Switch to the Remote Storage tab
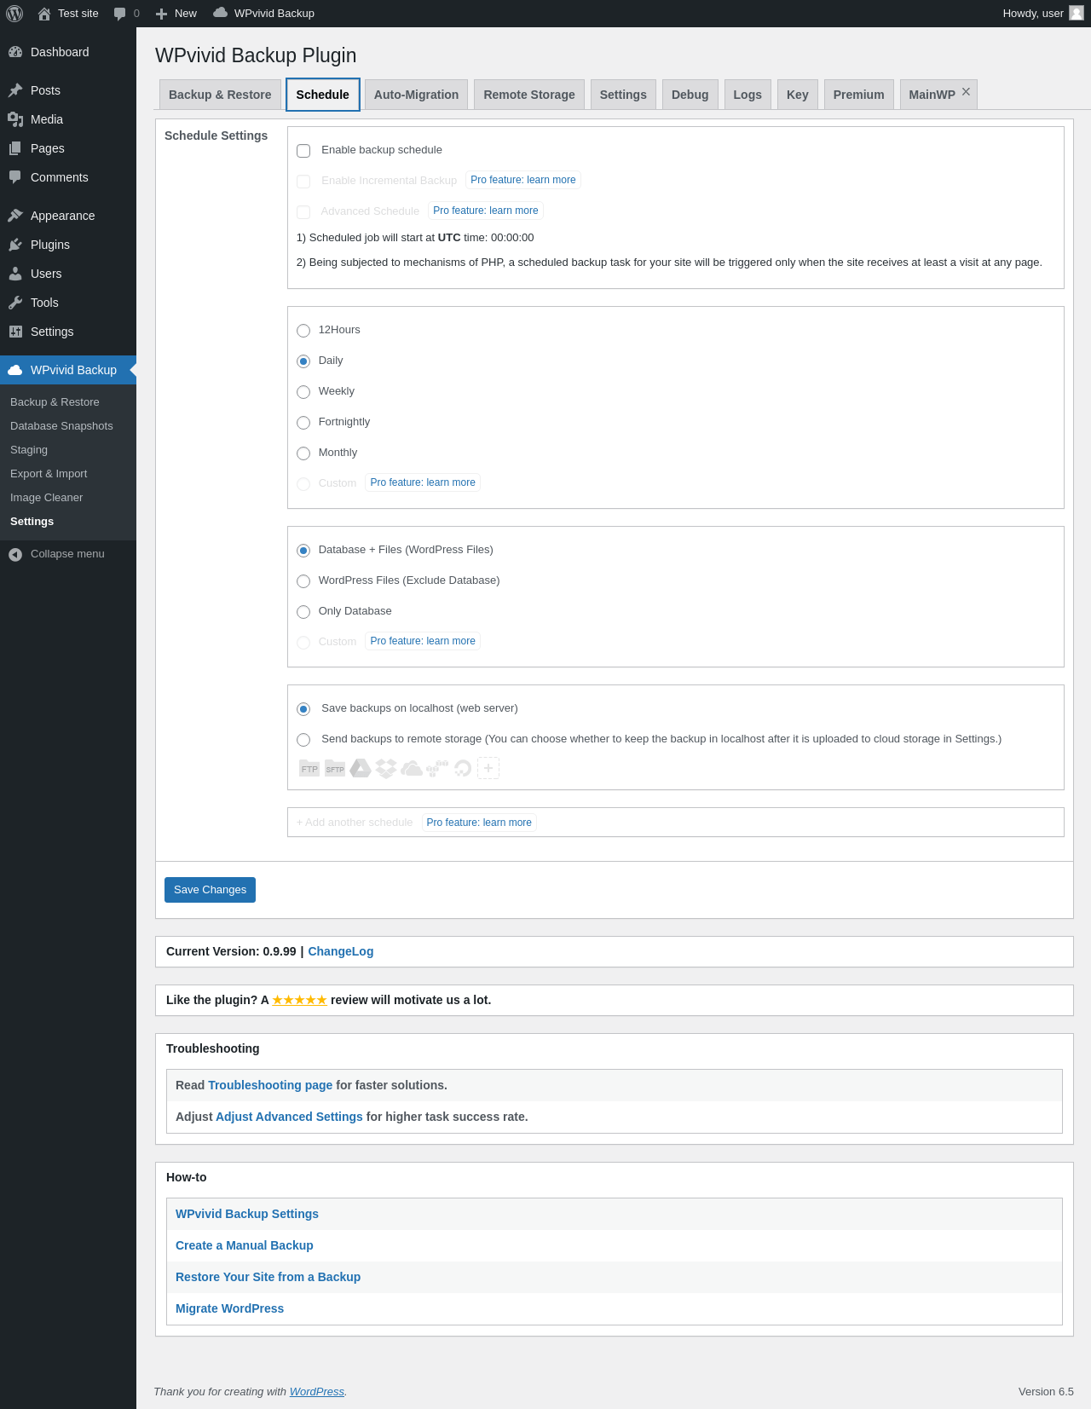The width and height of the screenshot is (1091, 1409). point(529,95)
